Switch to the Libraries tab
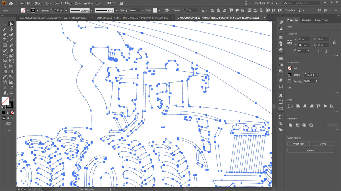The height and width of the screenshot is (191, 341). (306, 20)
